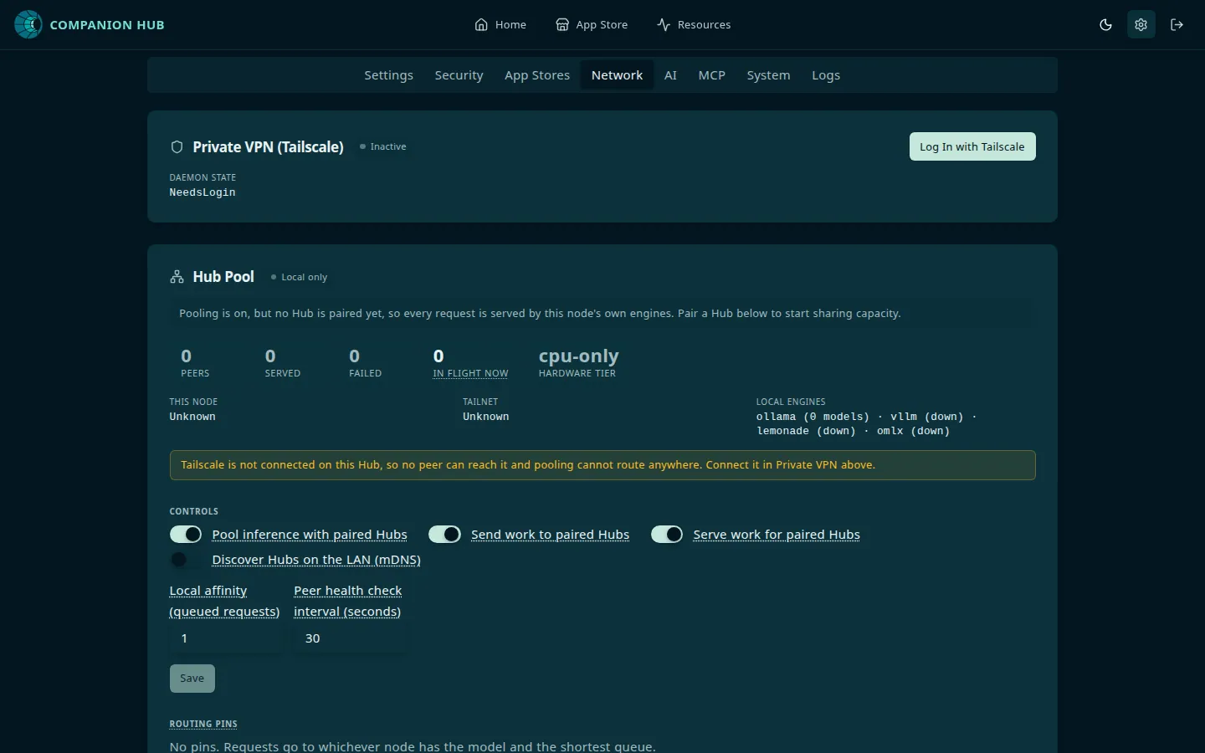The image size is (1205, 753).
Task: Click the local engines list text
Action: point(866,423)
